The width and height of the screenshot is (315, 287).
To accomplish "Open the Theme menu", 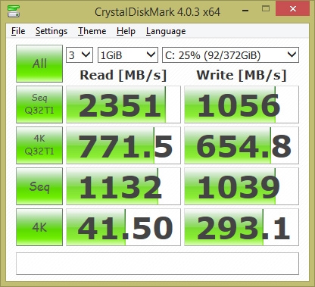I will point(92,31).
